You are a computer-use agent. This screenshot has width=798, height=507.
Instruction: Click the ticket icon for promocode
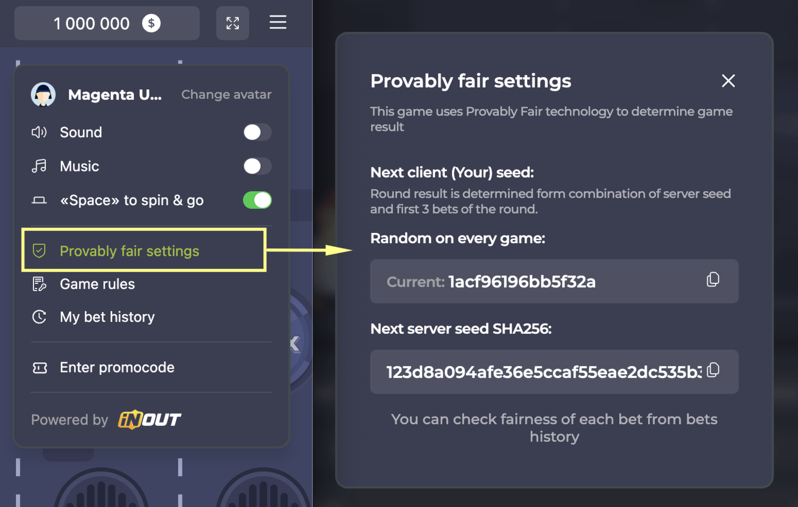40,368
